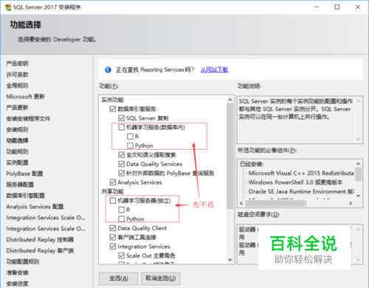Click prerequisites list scroll-right arrow

pyautogui.click(x=351, y=203)
